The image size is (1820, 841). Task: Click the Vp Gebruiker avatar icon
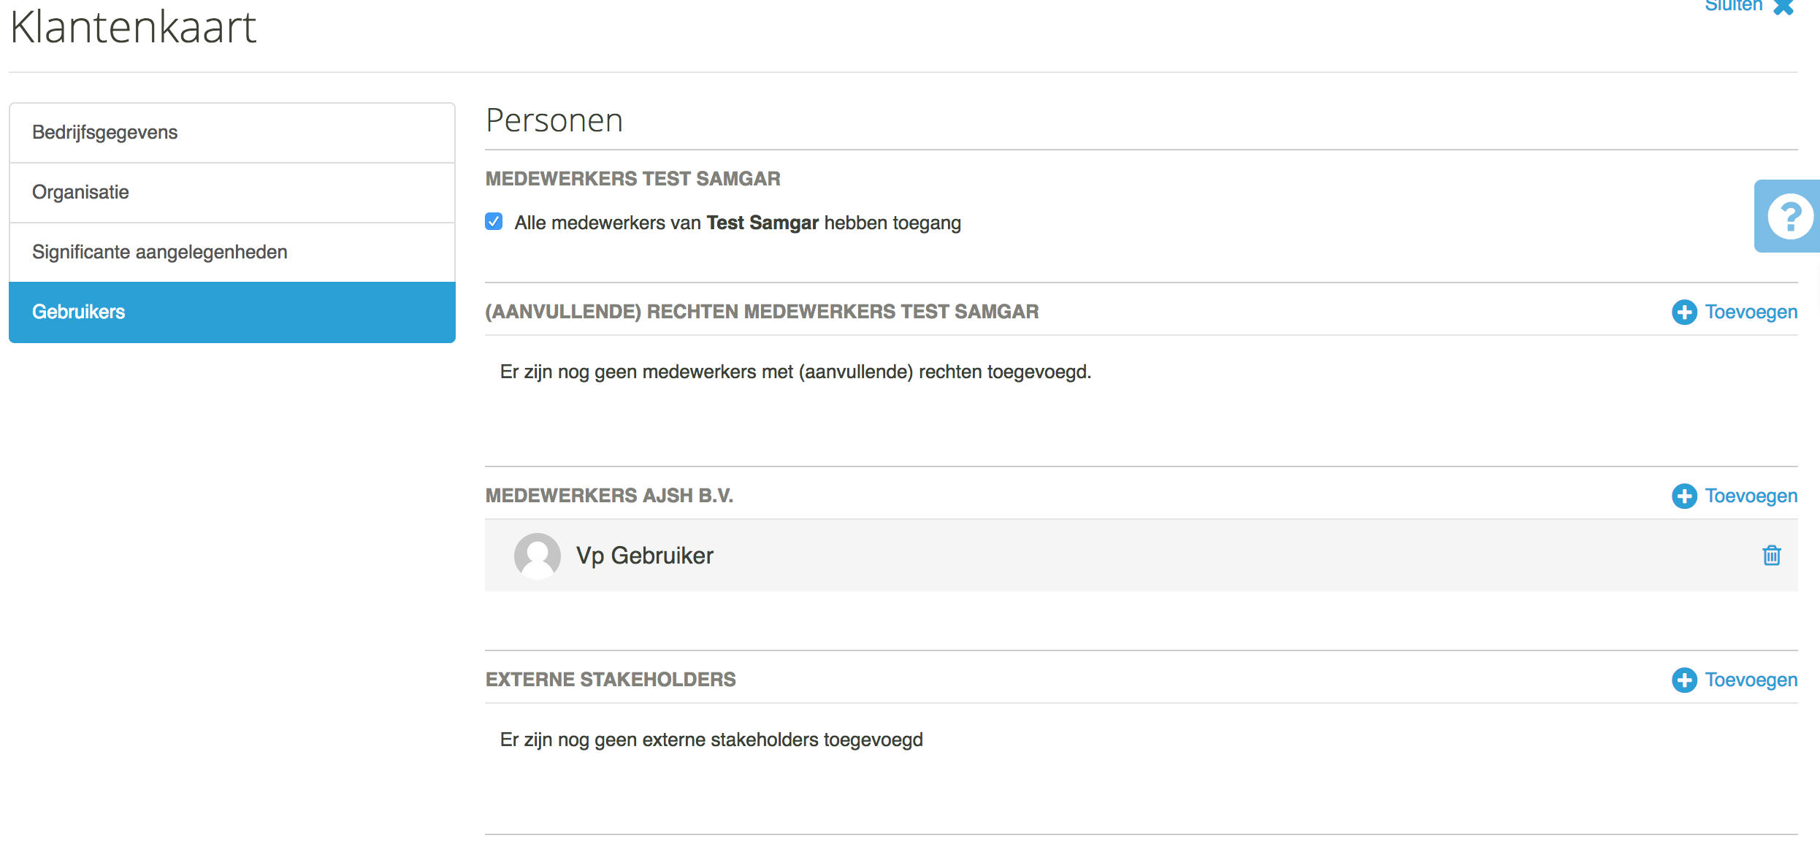pos(538,556)
